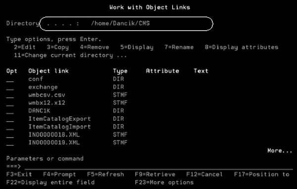The height and width of the screenshot is (189, 297).
Task: Click the wmbcsv.csv object link
Action: click(x=47, y=95)
